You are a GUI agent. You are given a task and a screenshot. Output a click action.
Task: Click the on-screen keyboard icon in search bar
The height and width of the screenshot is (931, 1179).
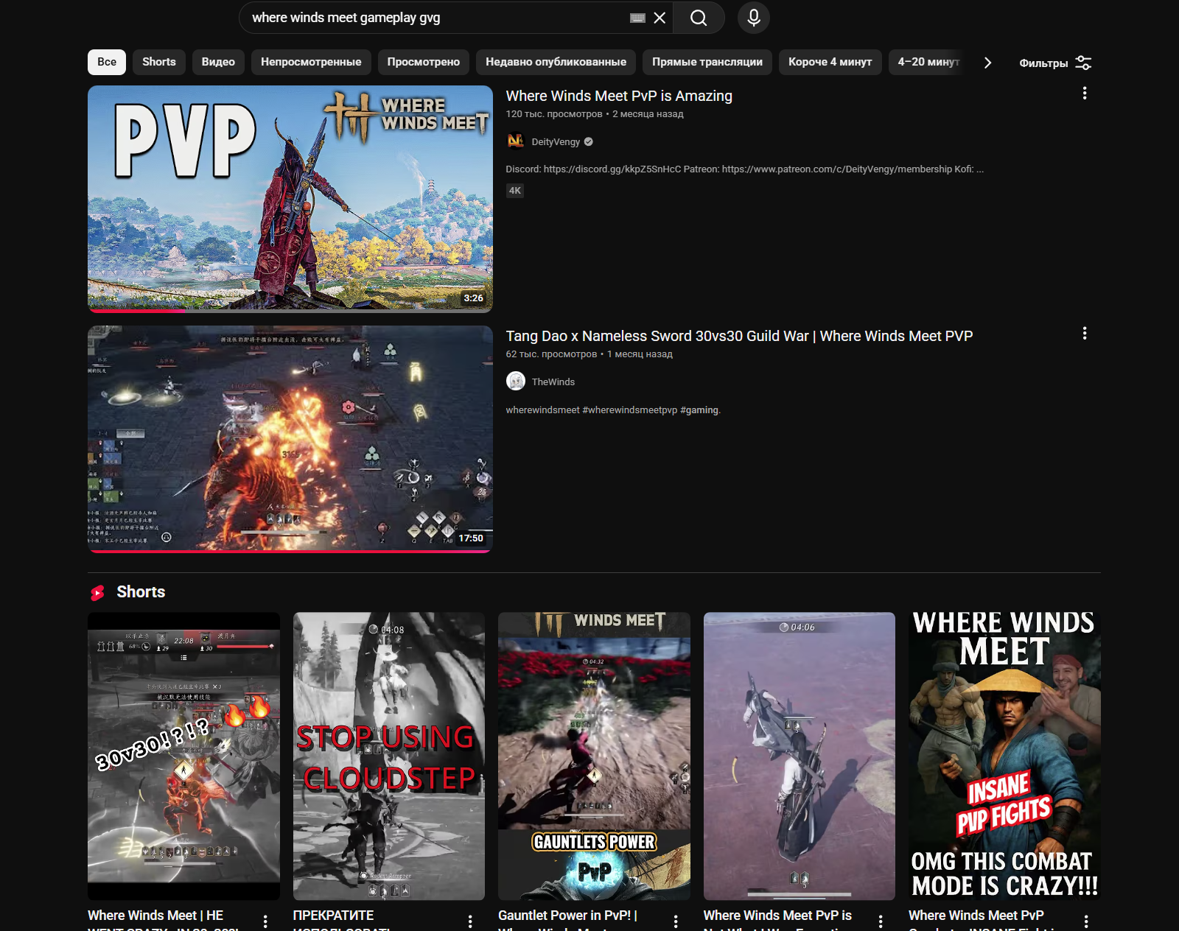click(638, 18)
